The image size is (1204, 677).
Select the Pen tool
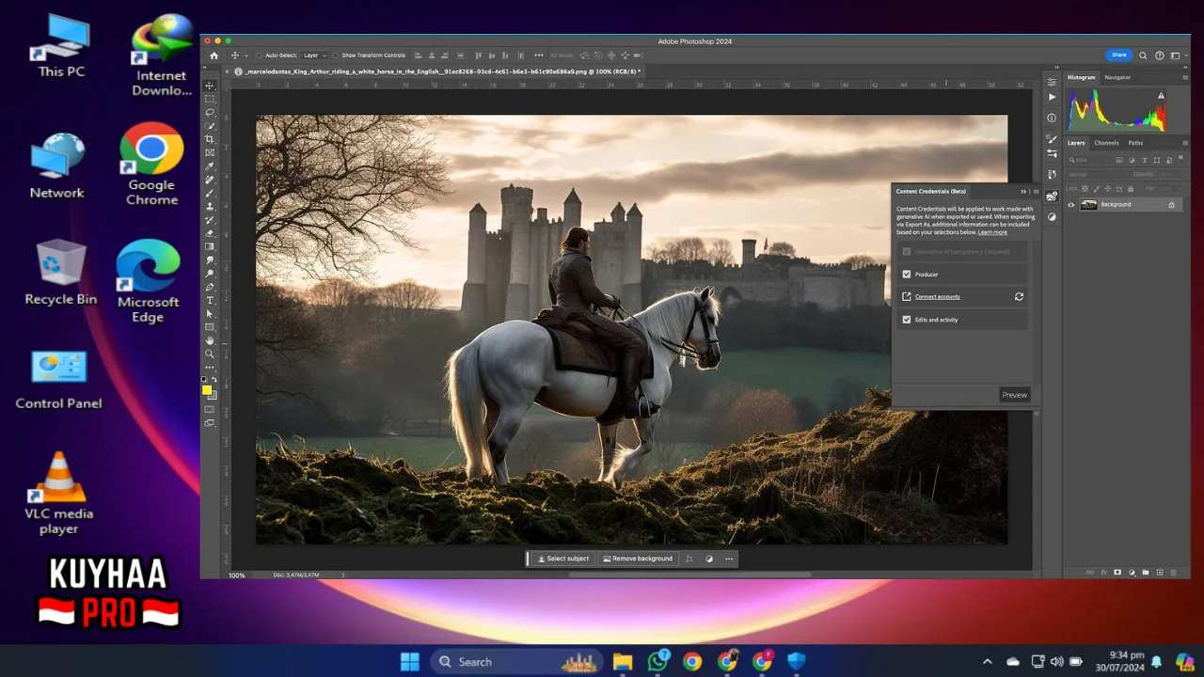pyautogui.click(x=210, y=286)
